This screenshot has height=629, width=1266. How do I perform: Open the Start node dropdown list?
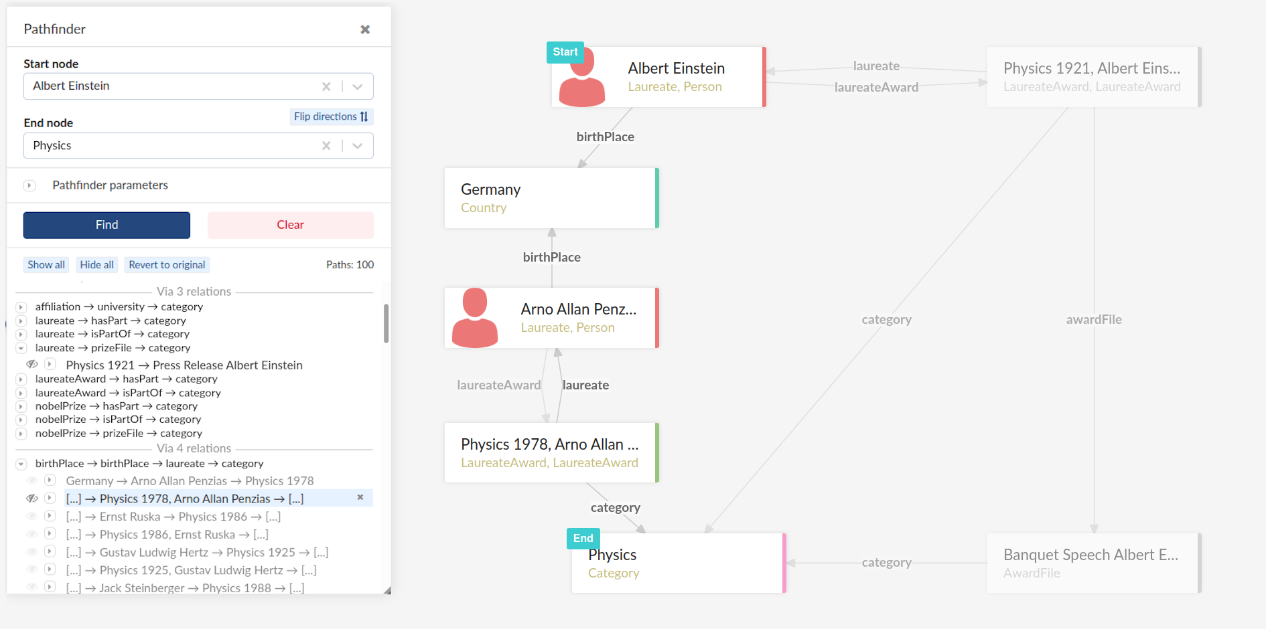point(358,86)
